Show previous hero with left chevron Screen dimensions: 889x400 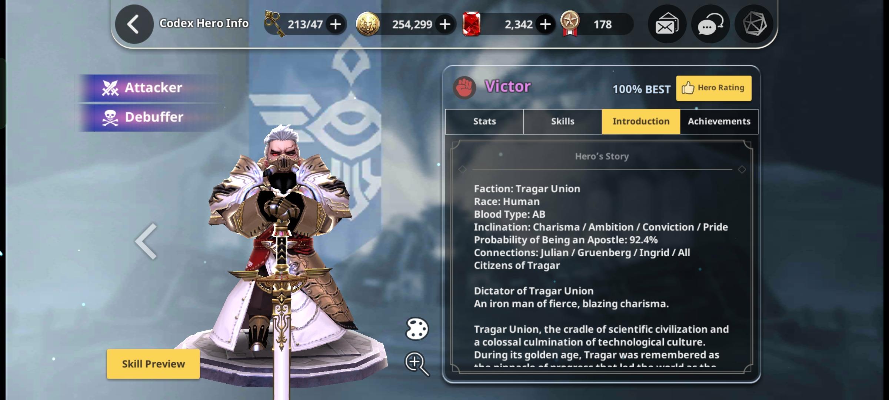click(146, 241)
